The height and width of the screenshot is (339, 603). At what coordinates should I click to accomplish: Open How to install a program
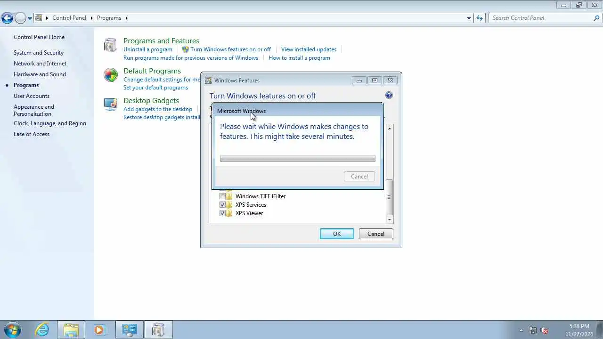click(x=299, y=58)
